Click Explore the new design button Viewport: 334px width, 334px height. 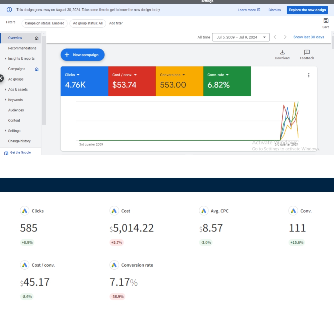pos(307,10)
